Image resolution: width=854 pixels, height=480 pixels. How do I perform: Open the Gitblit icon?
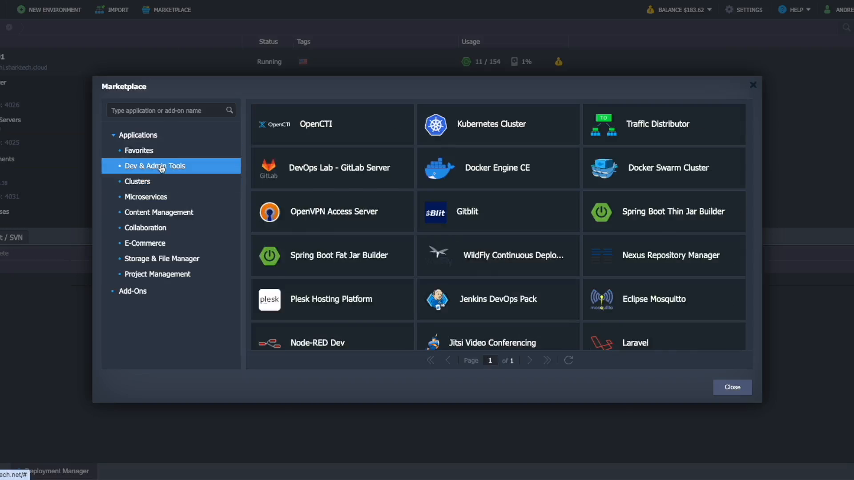click(435, 212)
